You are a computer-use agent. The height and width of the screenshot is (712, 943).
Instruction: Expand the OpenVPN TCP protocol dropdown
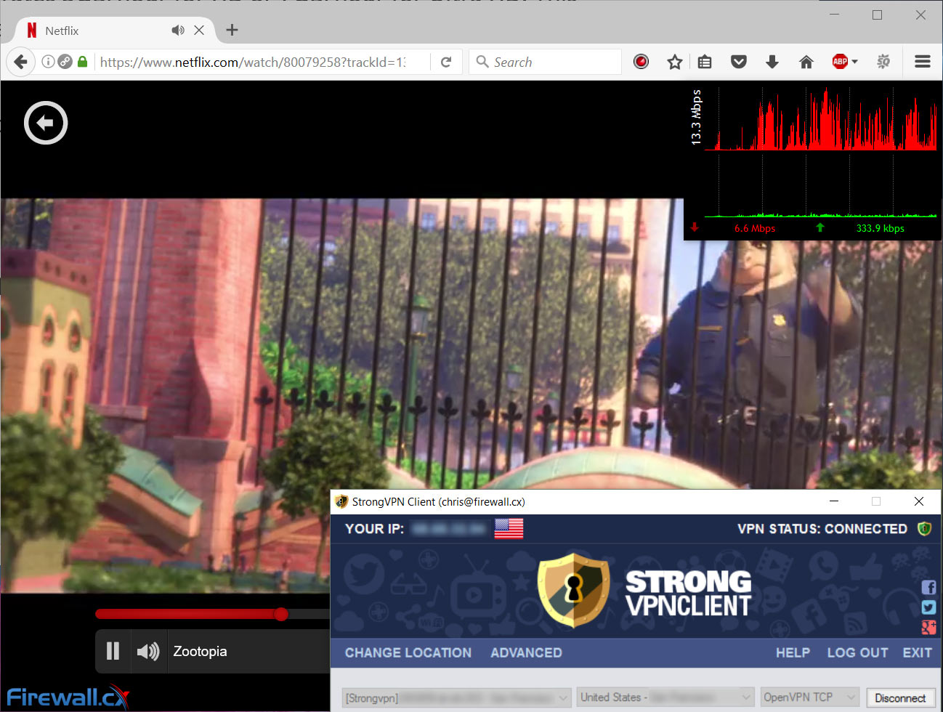pyautogui.click(x=810, y=697)
